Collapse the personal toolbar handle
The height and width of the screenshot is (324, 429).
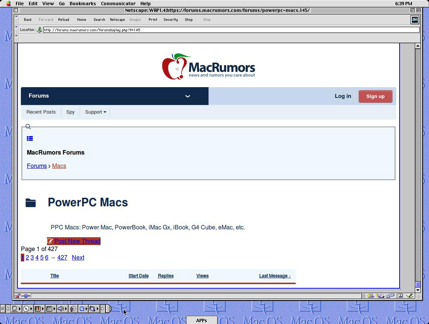point(16,38)
